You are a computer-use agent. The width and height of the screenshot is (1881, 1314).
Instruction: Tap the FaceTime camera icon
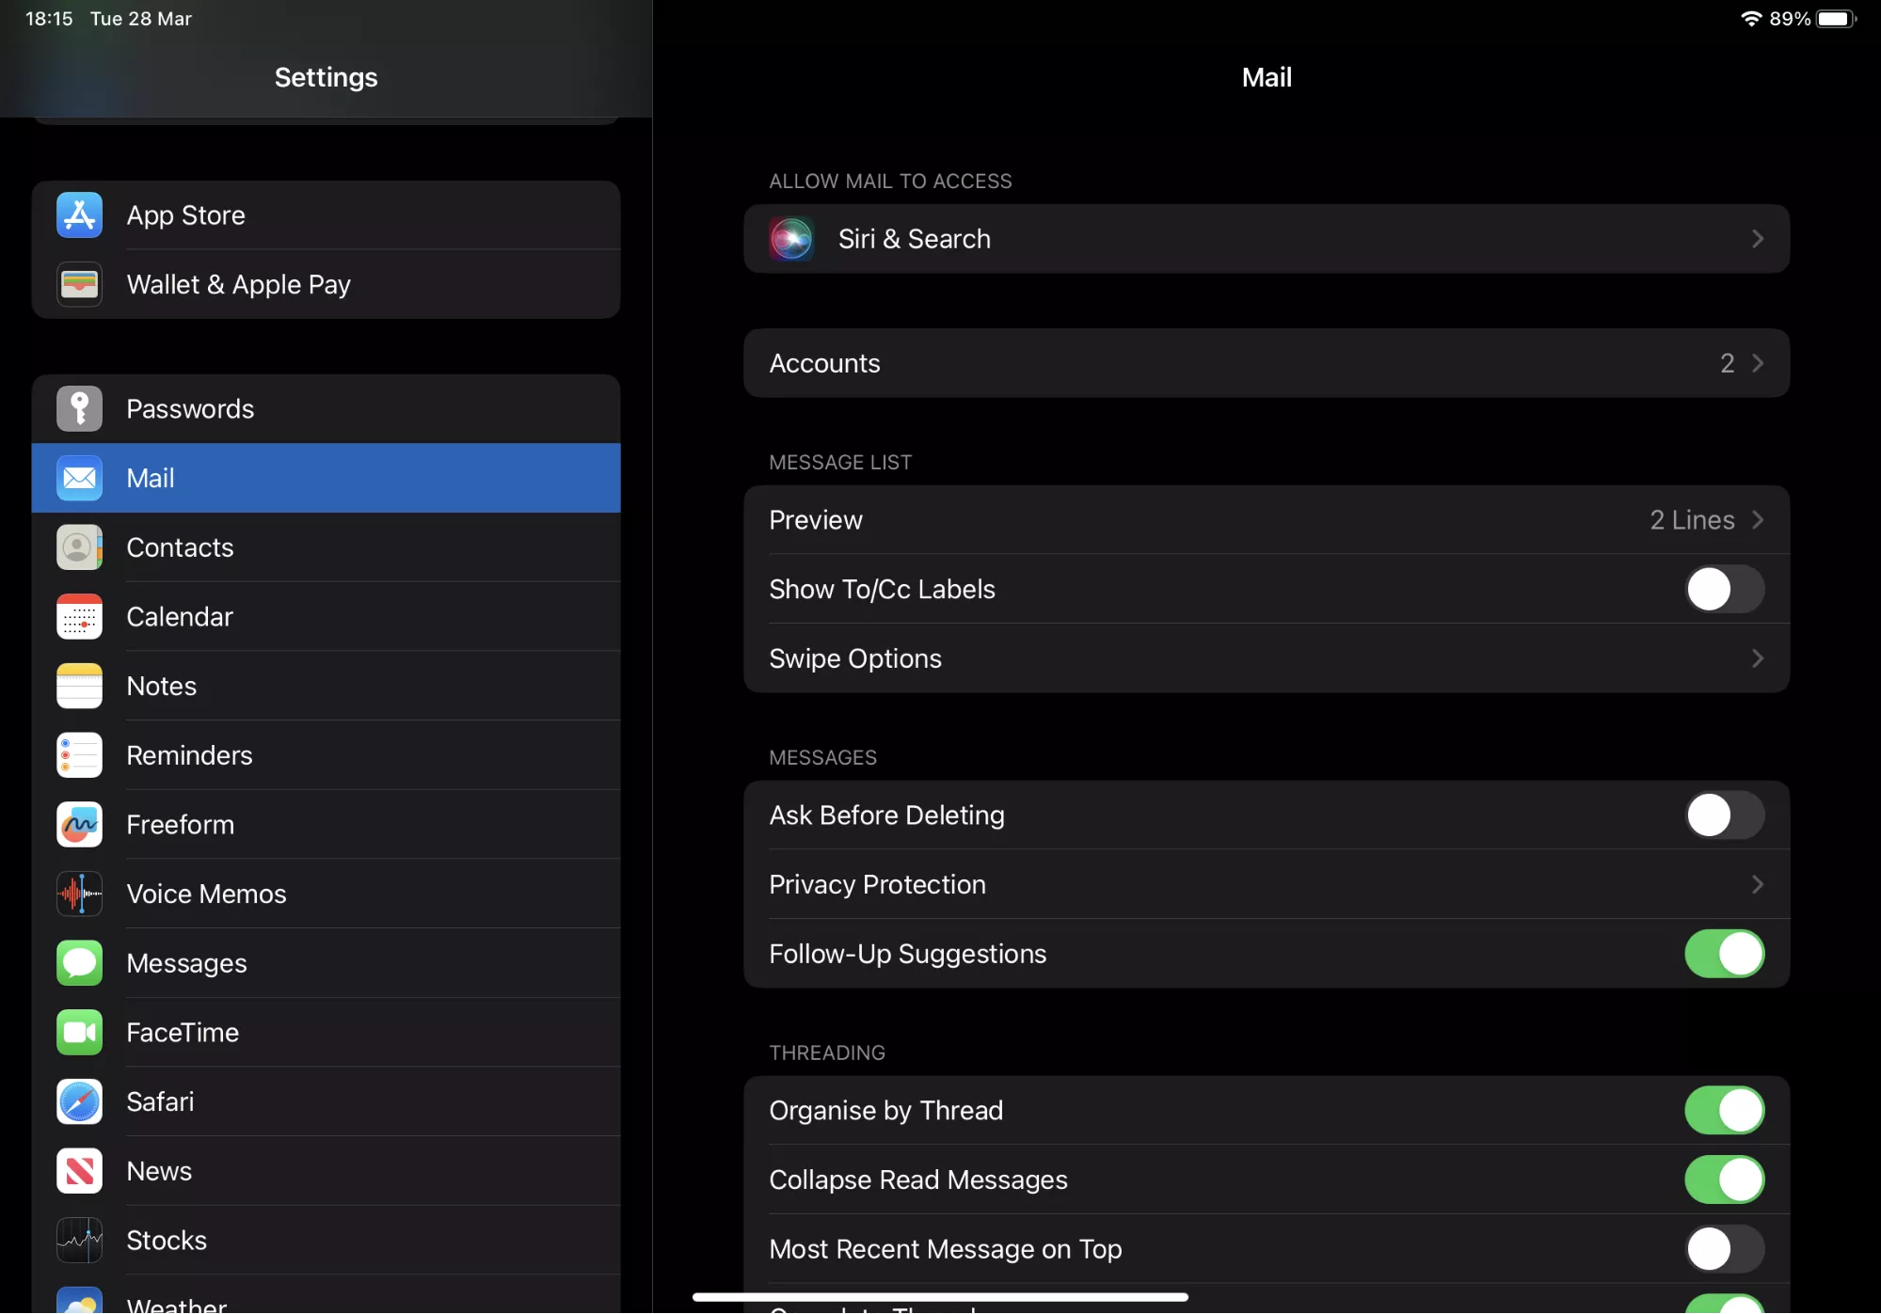(x=79, y=1033)
